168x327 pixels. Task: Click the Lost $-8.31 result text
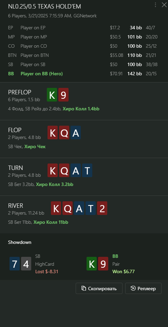pos(46,271)
